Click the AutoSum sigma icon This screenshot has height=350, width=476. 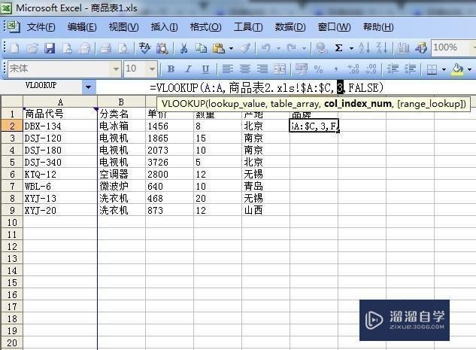click(x=339, y=48)
